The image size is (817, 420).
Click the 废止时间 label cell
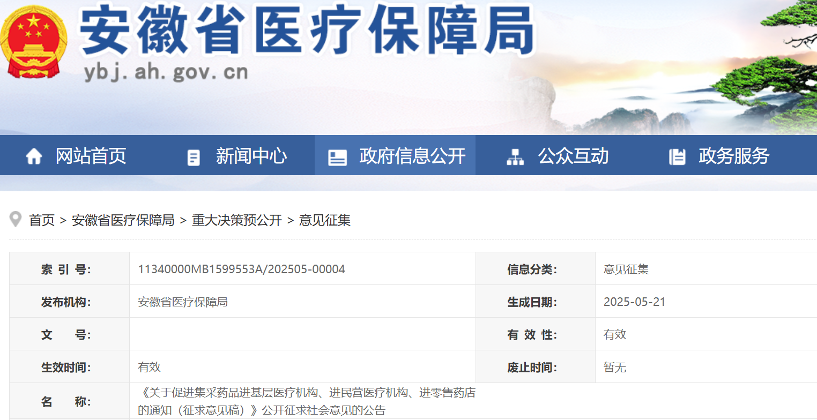(536, 367)
